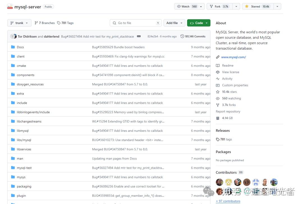The width and height of the screenshot is (303, 204).
Task: Toggle Watch on the repository
Action: (x=187, y=6)
